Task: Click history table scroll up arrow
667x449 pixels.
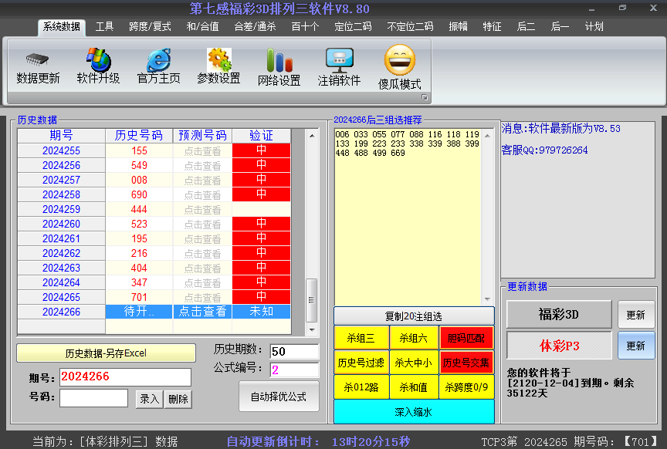Action: (312, 136)
